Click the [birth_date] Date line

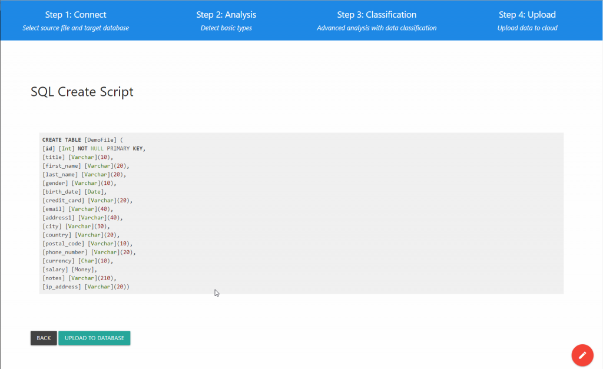pyautogui.click(x=74, y=192)
